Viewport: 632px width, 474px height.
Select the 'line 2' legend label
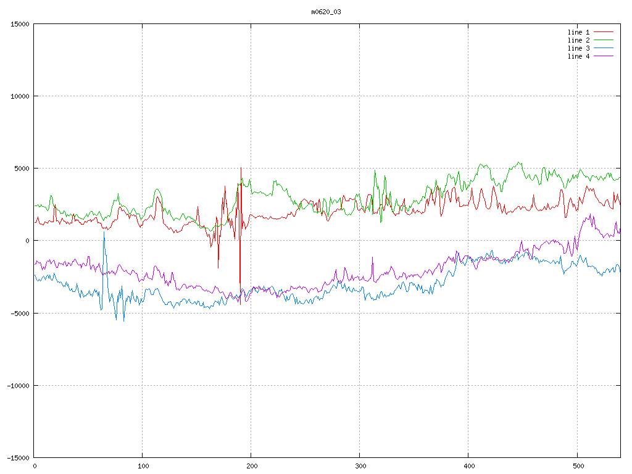pos(578,40)
